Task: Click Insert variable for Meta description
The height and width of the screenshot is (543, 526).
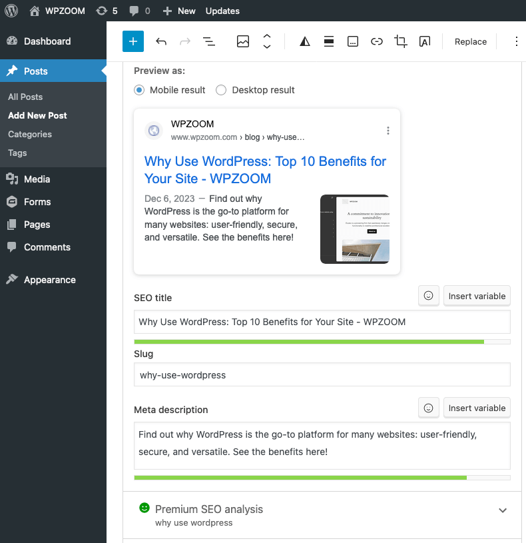Action: pyautogui.click(x=477, y=408)
